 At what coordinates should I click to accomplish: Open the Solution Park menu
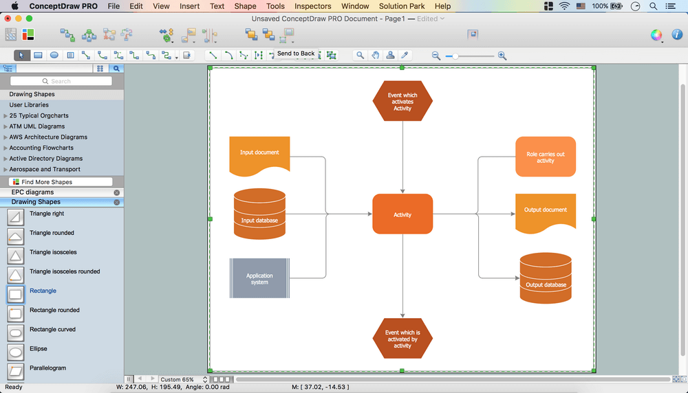pos(402,6)
